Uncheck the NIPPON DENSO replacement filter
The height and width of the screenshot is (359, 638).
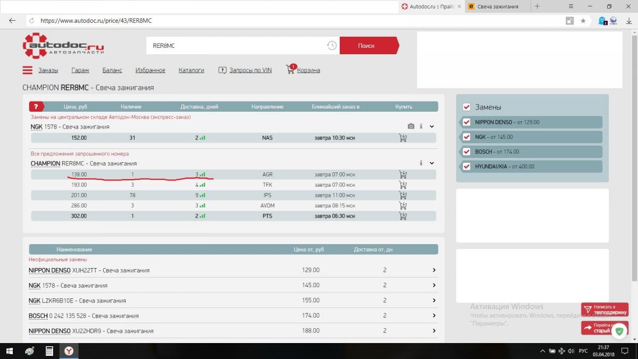[466, 122]
